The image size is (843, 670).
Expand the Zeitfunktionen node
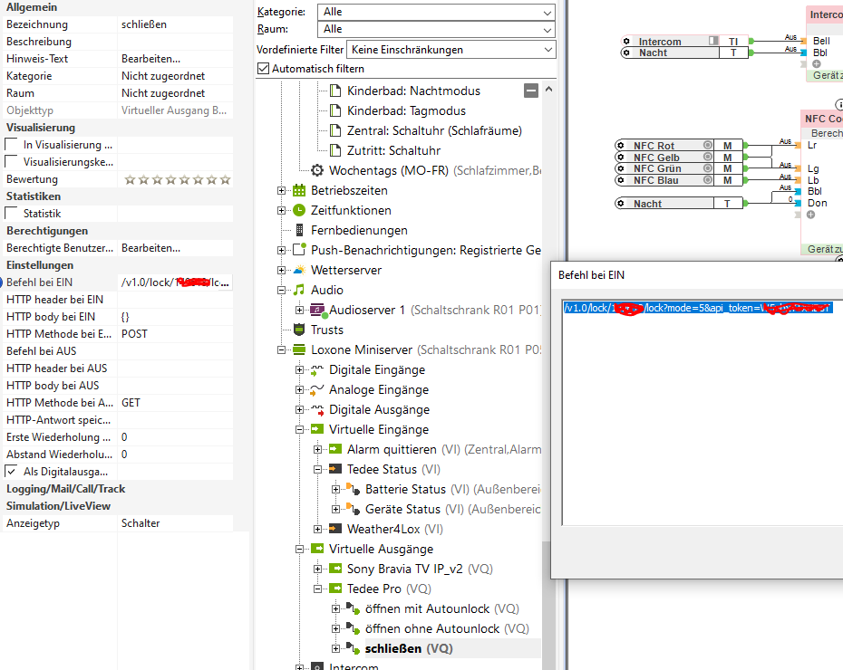point(281,210)
